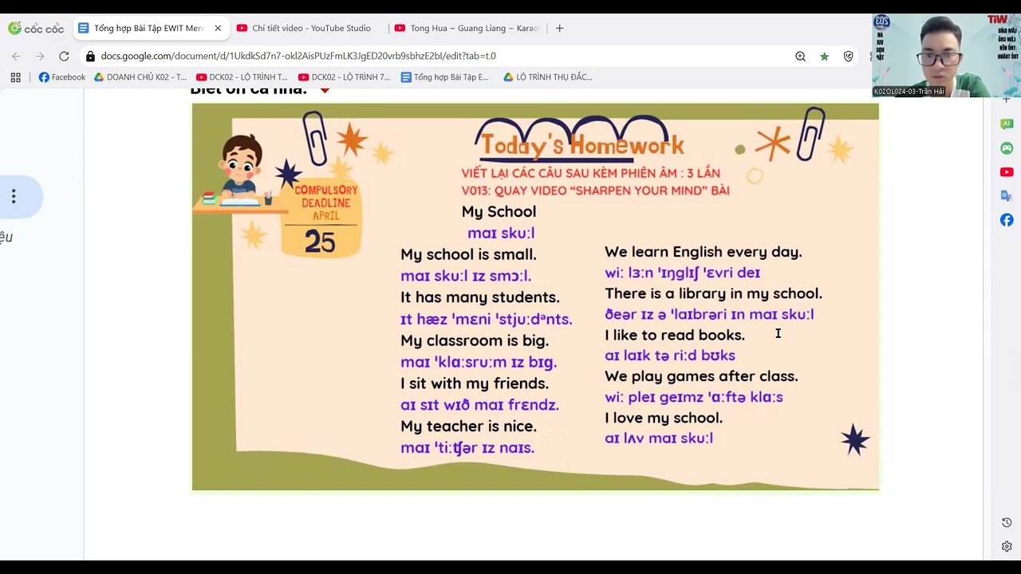Open the AI chat sidebar icon

tap(1007, 124)
